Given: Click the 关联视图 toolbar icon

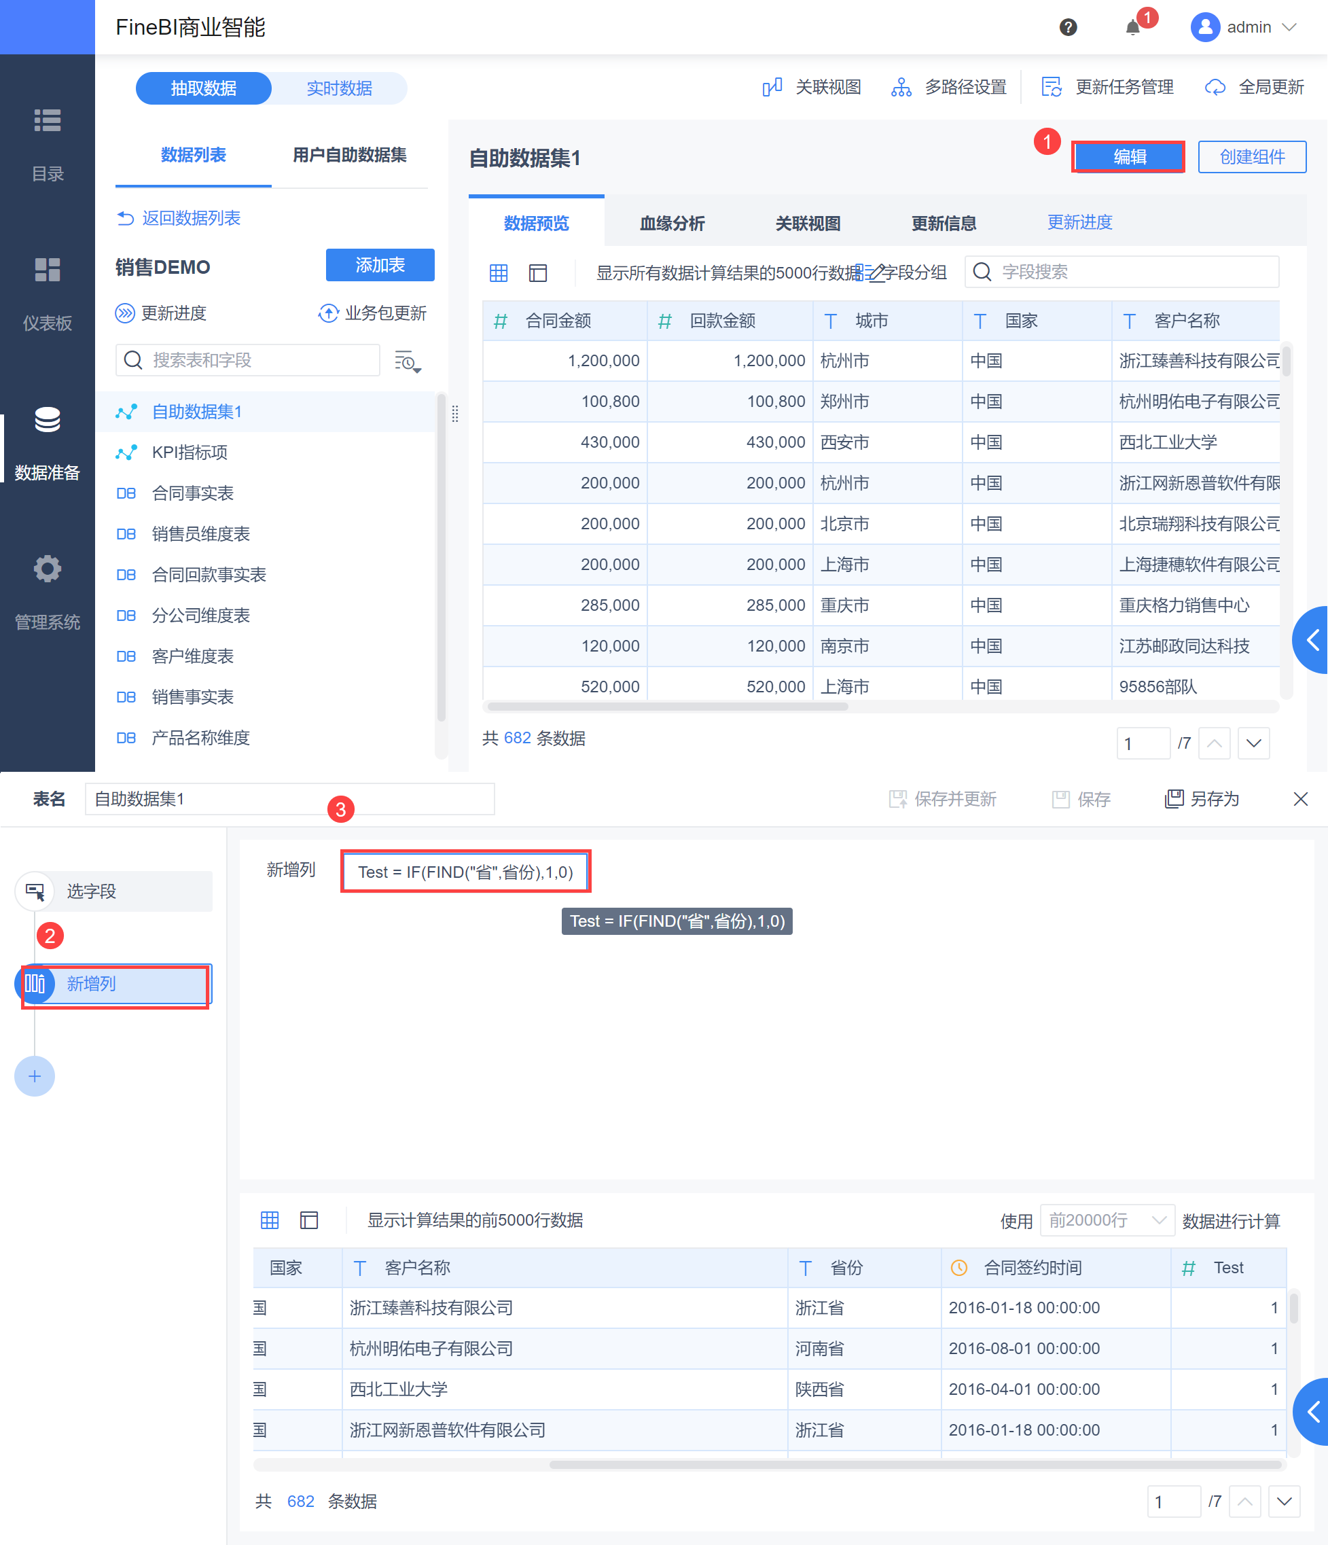Looking at the screenshot, I should (x=772, y=87).
